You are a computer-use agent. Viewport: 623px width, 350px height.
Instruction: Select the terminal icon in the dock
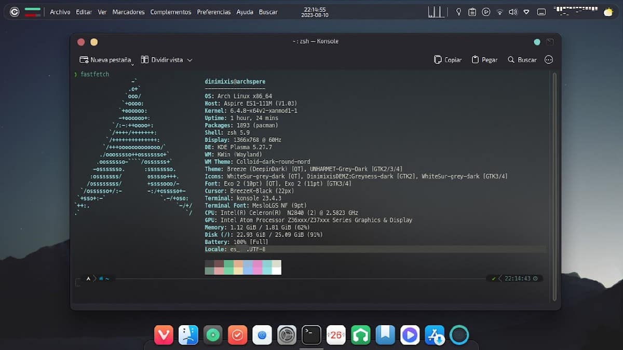(311, 335)
